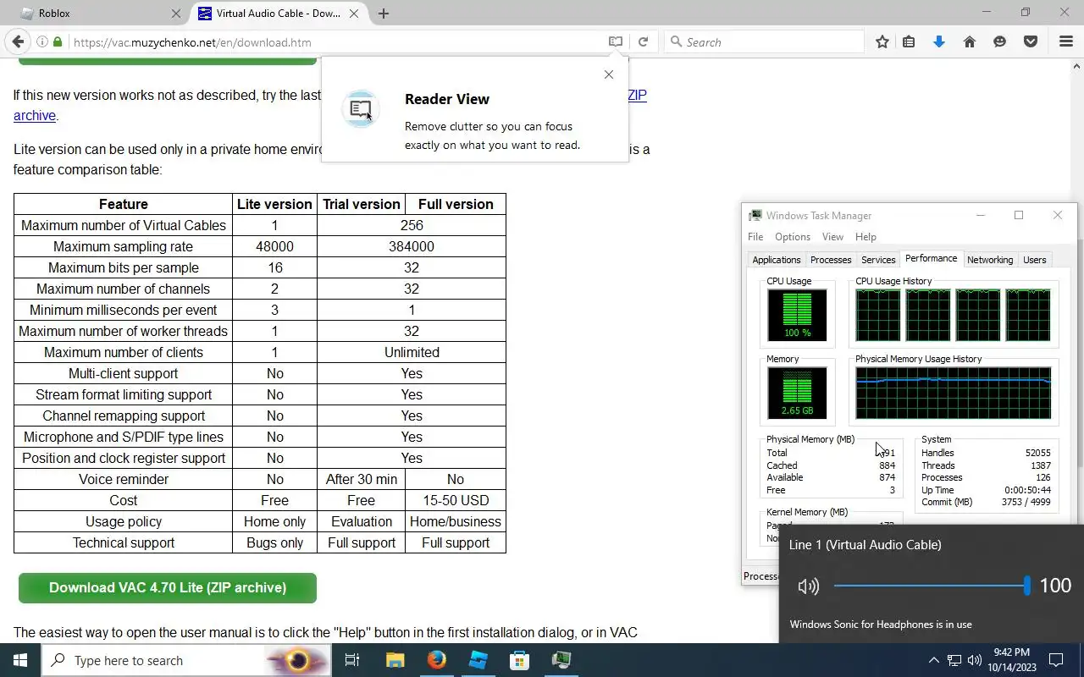Show downloads with blue arrow icon
The width and height of the screenshot is (1084, 677).
click(938, 41)
